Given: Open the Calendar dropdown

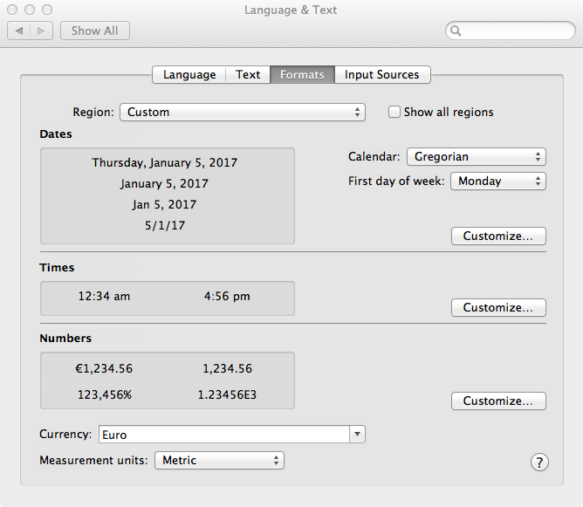Looking at the screenshot, I should (476, 157).
